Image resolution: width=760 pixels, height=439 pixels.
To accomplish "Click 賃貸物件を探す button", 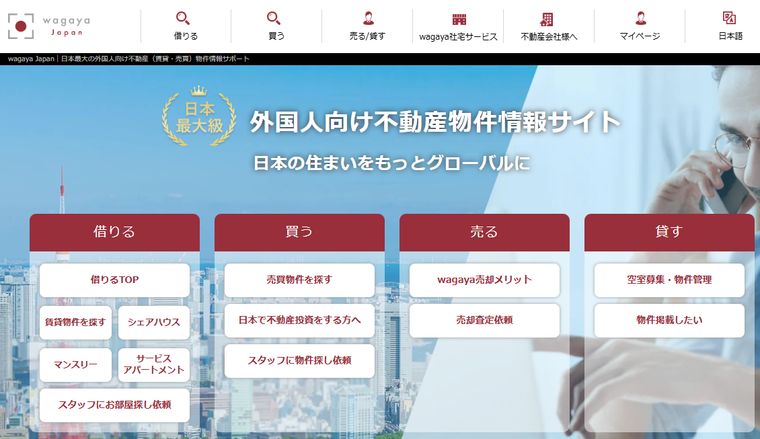I will tap(75, 322).
